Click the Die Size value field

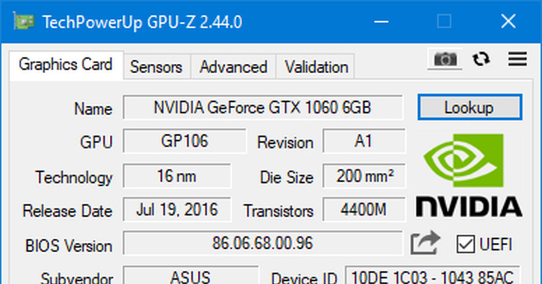pos(364,176)
